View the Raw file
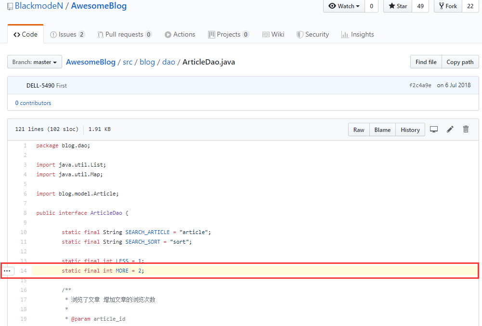Screen dimensions: 482x326 (x=359, y=130)
